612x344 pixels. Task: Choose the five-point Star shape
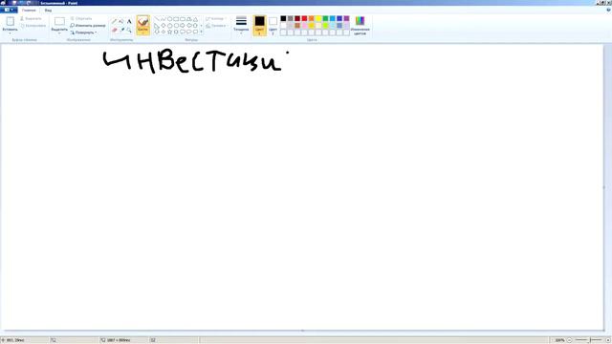(x=170, y=32)
